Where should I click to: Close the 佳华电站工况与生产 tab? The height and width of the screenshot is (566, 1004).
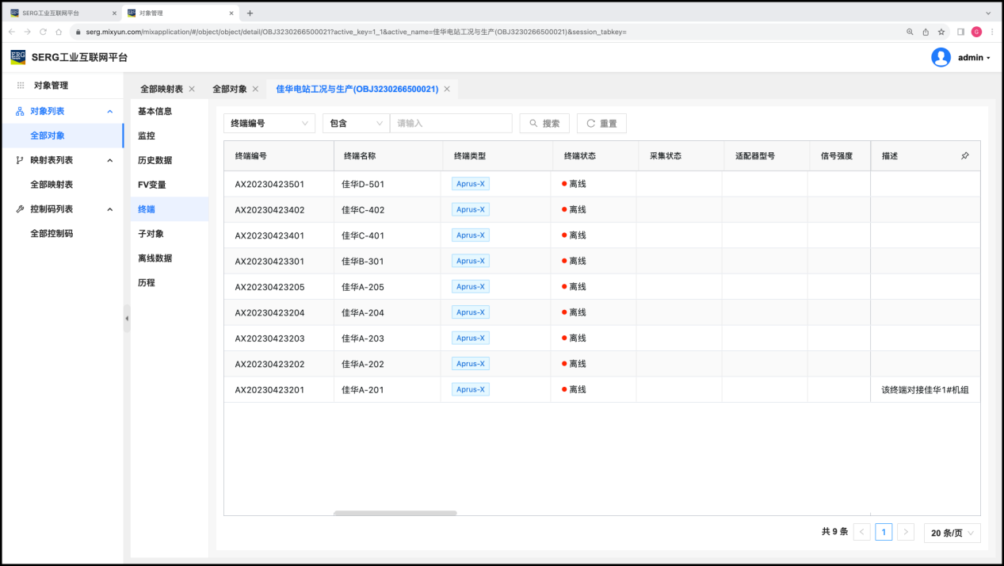tap(447, 89)
